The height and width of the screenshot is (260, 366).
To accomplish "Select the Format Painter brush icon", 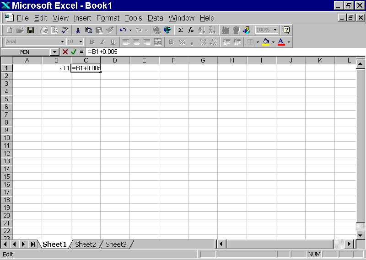I will click(110, 30).
